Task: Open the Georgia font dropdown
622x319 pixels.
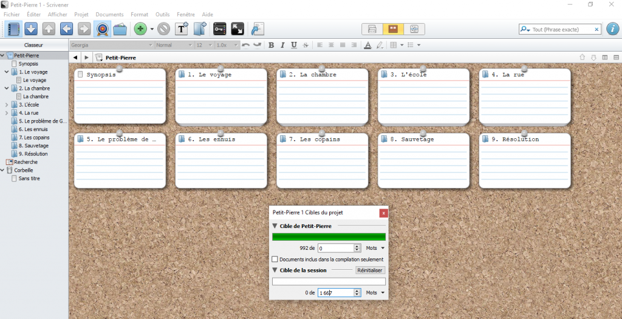Action: point(112,45)
